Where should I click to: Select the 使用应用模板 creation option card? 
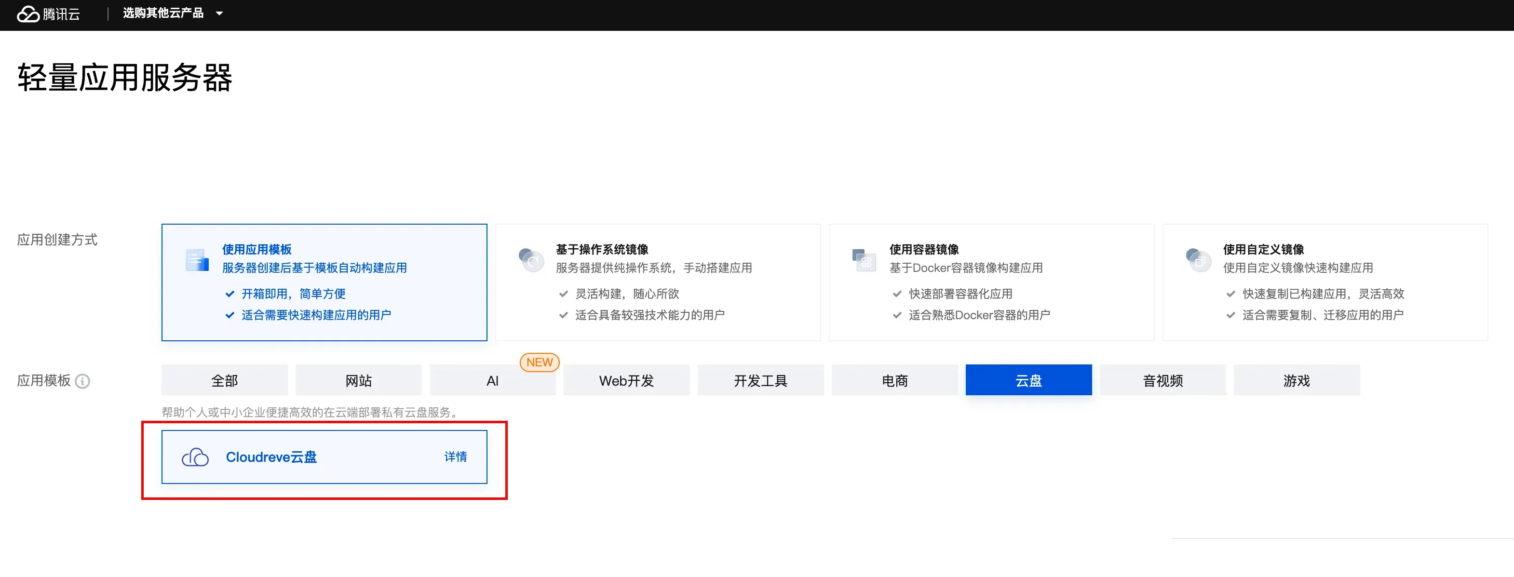point(324,282)
